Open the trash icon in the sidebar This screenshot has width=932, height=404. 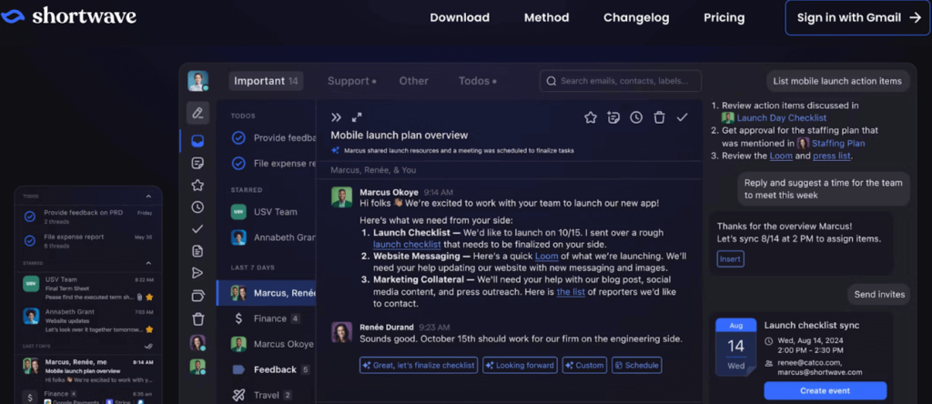[198, 319]
